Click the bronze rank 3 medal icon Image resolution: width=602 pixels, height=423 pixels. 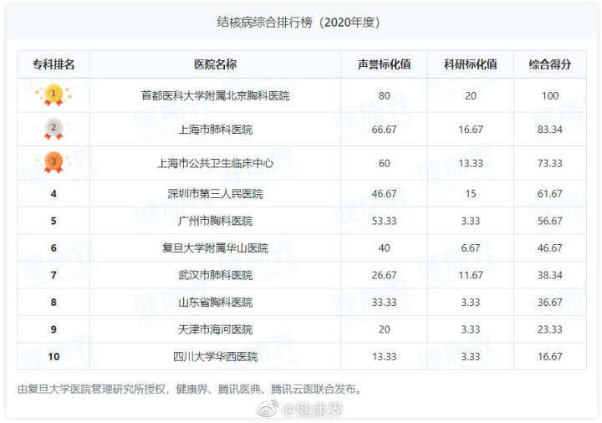tap(54, 162)
